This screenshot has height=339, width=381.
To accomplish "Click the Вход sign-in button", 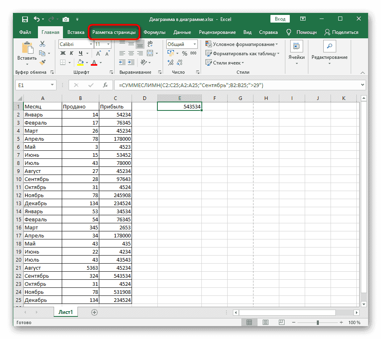I will pos(280,19).
